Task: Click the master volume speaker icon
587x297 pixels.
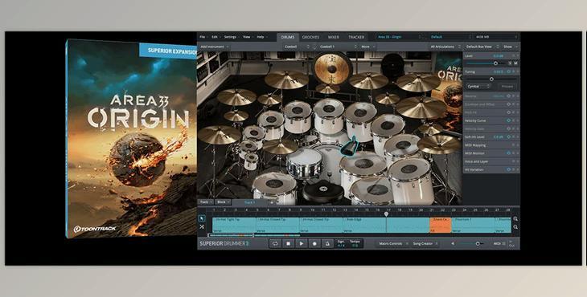Action: point(453,243)
